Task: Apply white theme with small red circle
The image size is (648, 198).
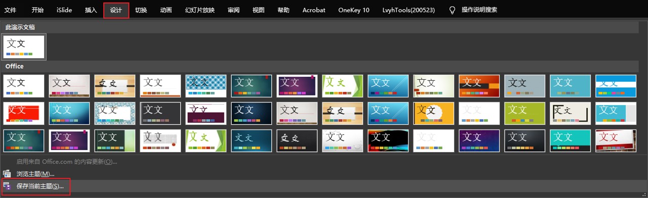Action: (160, 140)
